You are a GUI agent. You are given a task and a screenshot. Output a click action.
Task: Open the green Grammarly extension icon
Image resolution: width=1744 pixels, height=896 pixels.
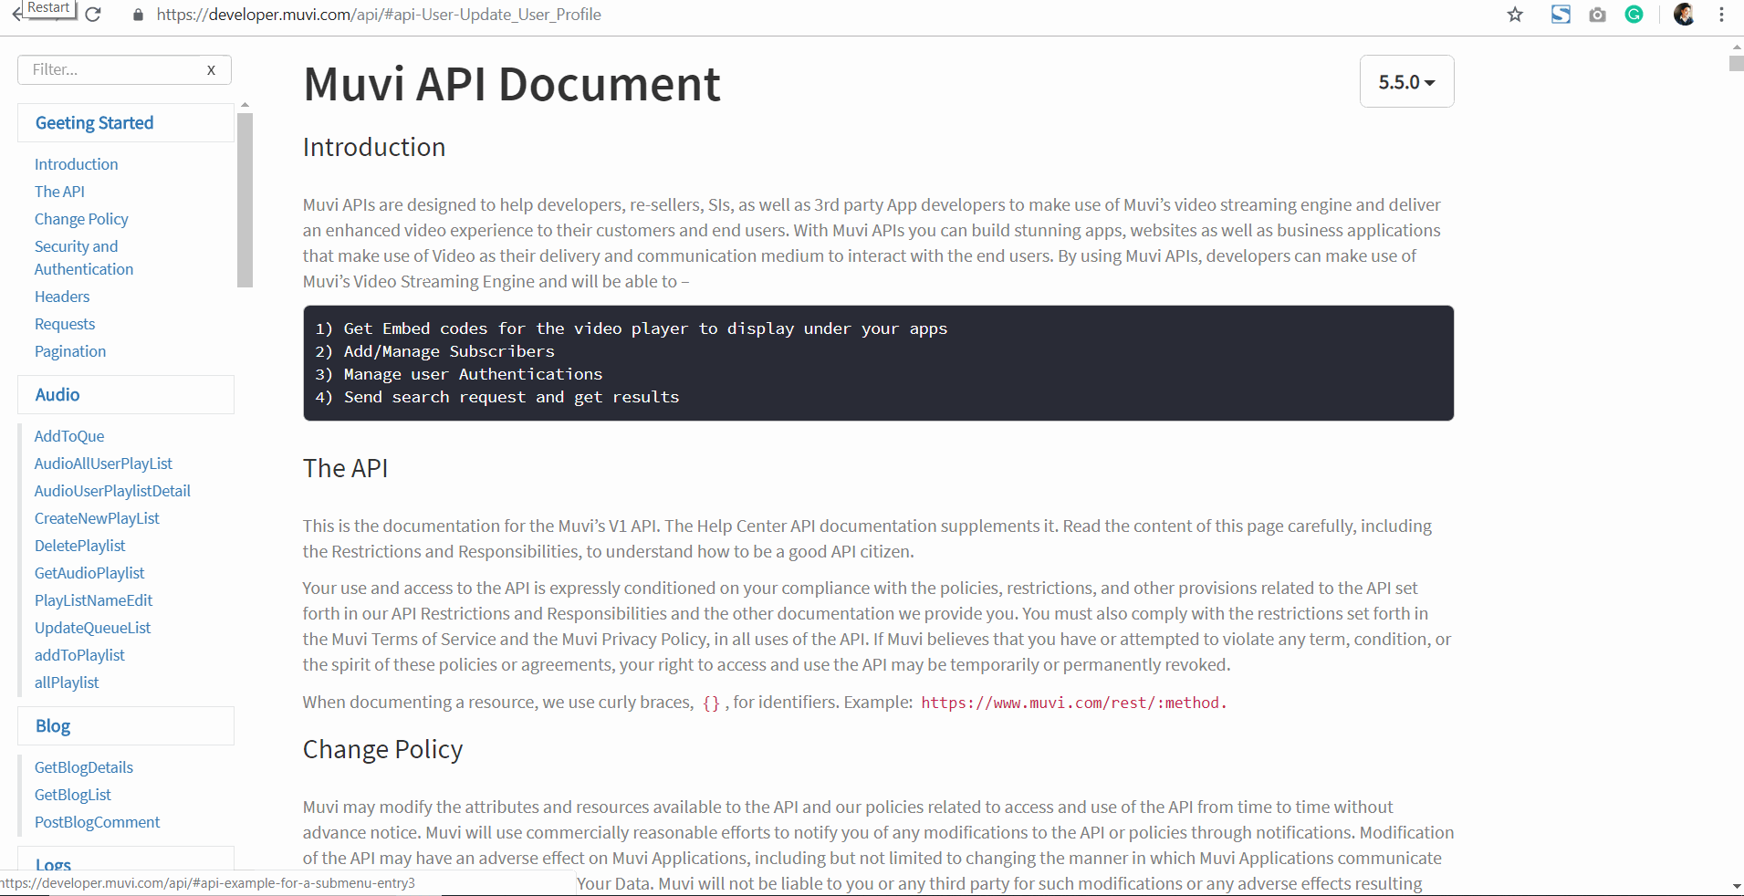pos(1634,15)
